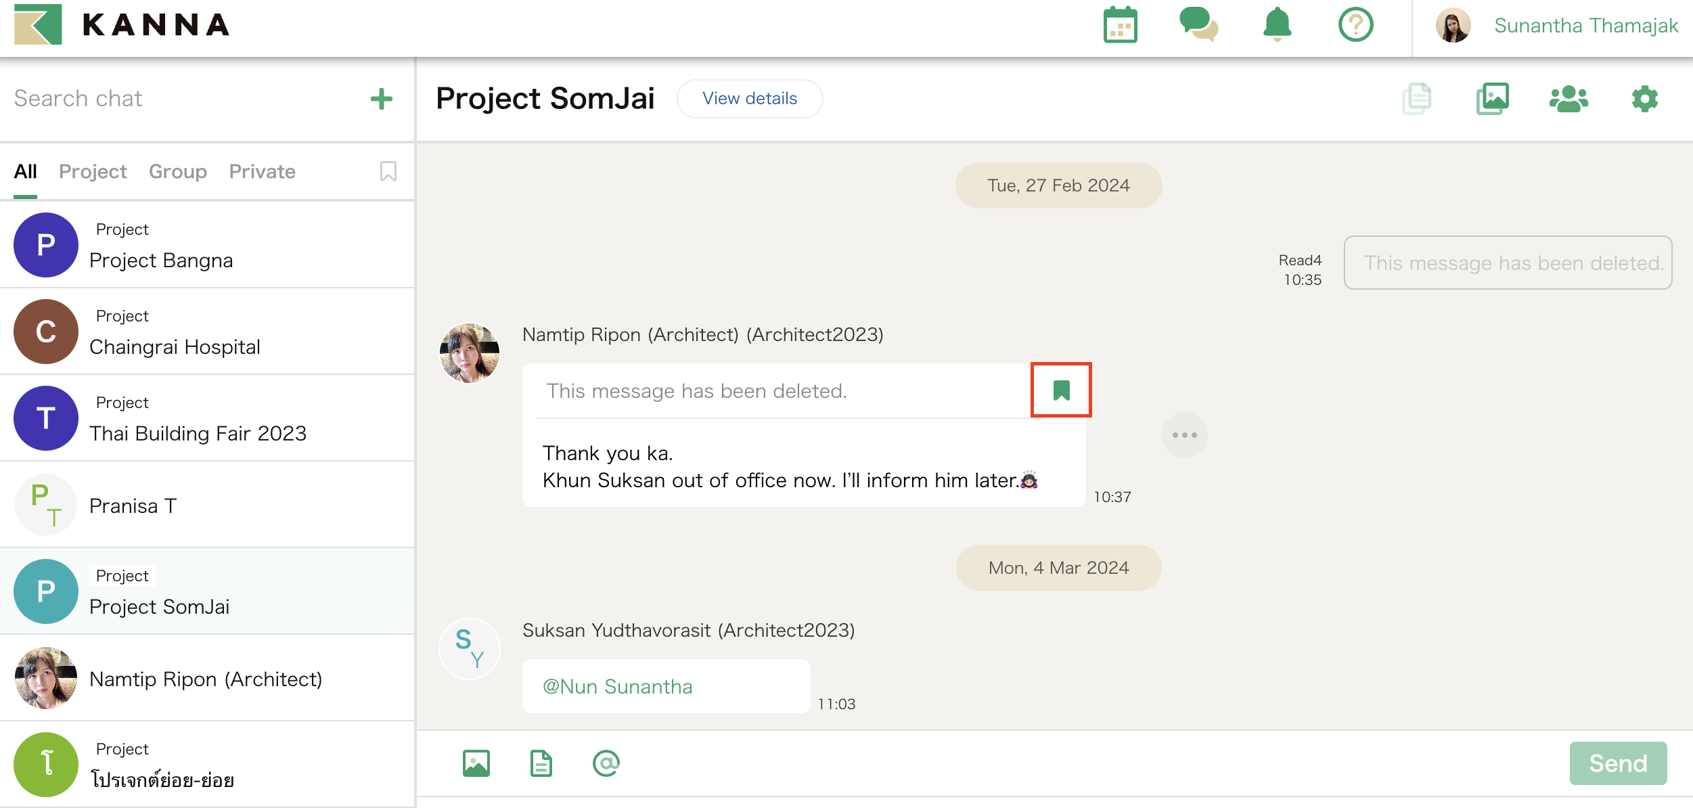
Task: Open the help question mark icon
Action: point(1355,26)
